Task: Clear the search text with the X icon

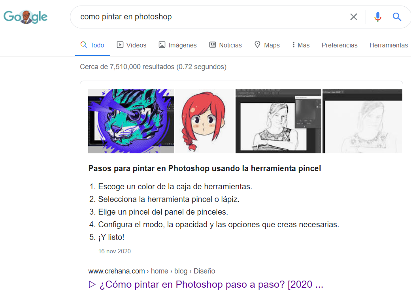Action: tap(353, 17)
